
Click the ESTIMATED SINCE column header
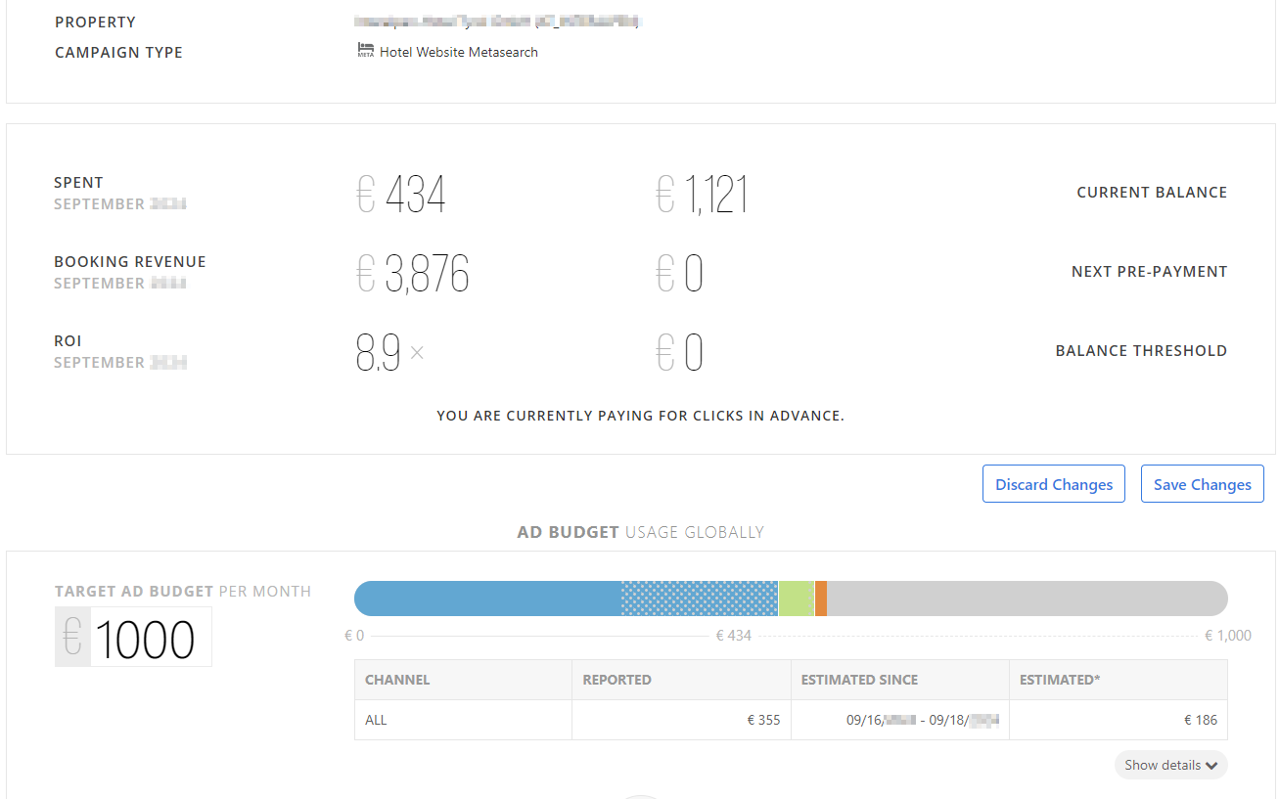(859, 680)
